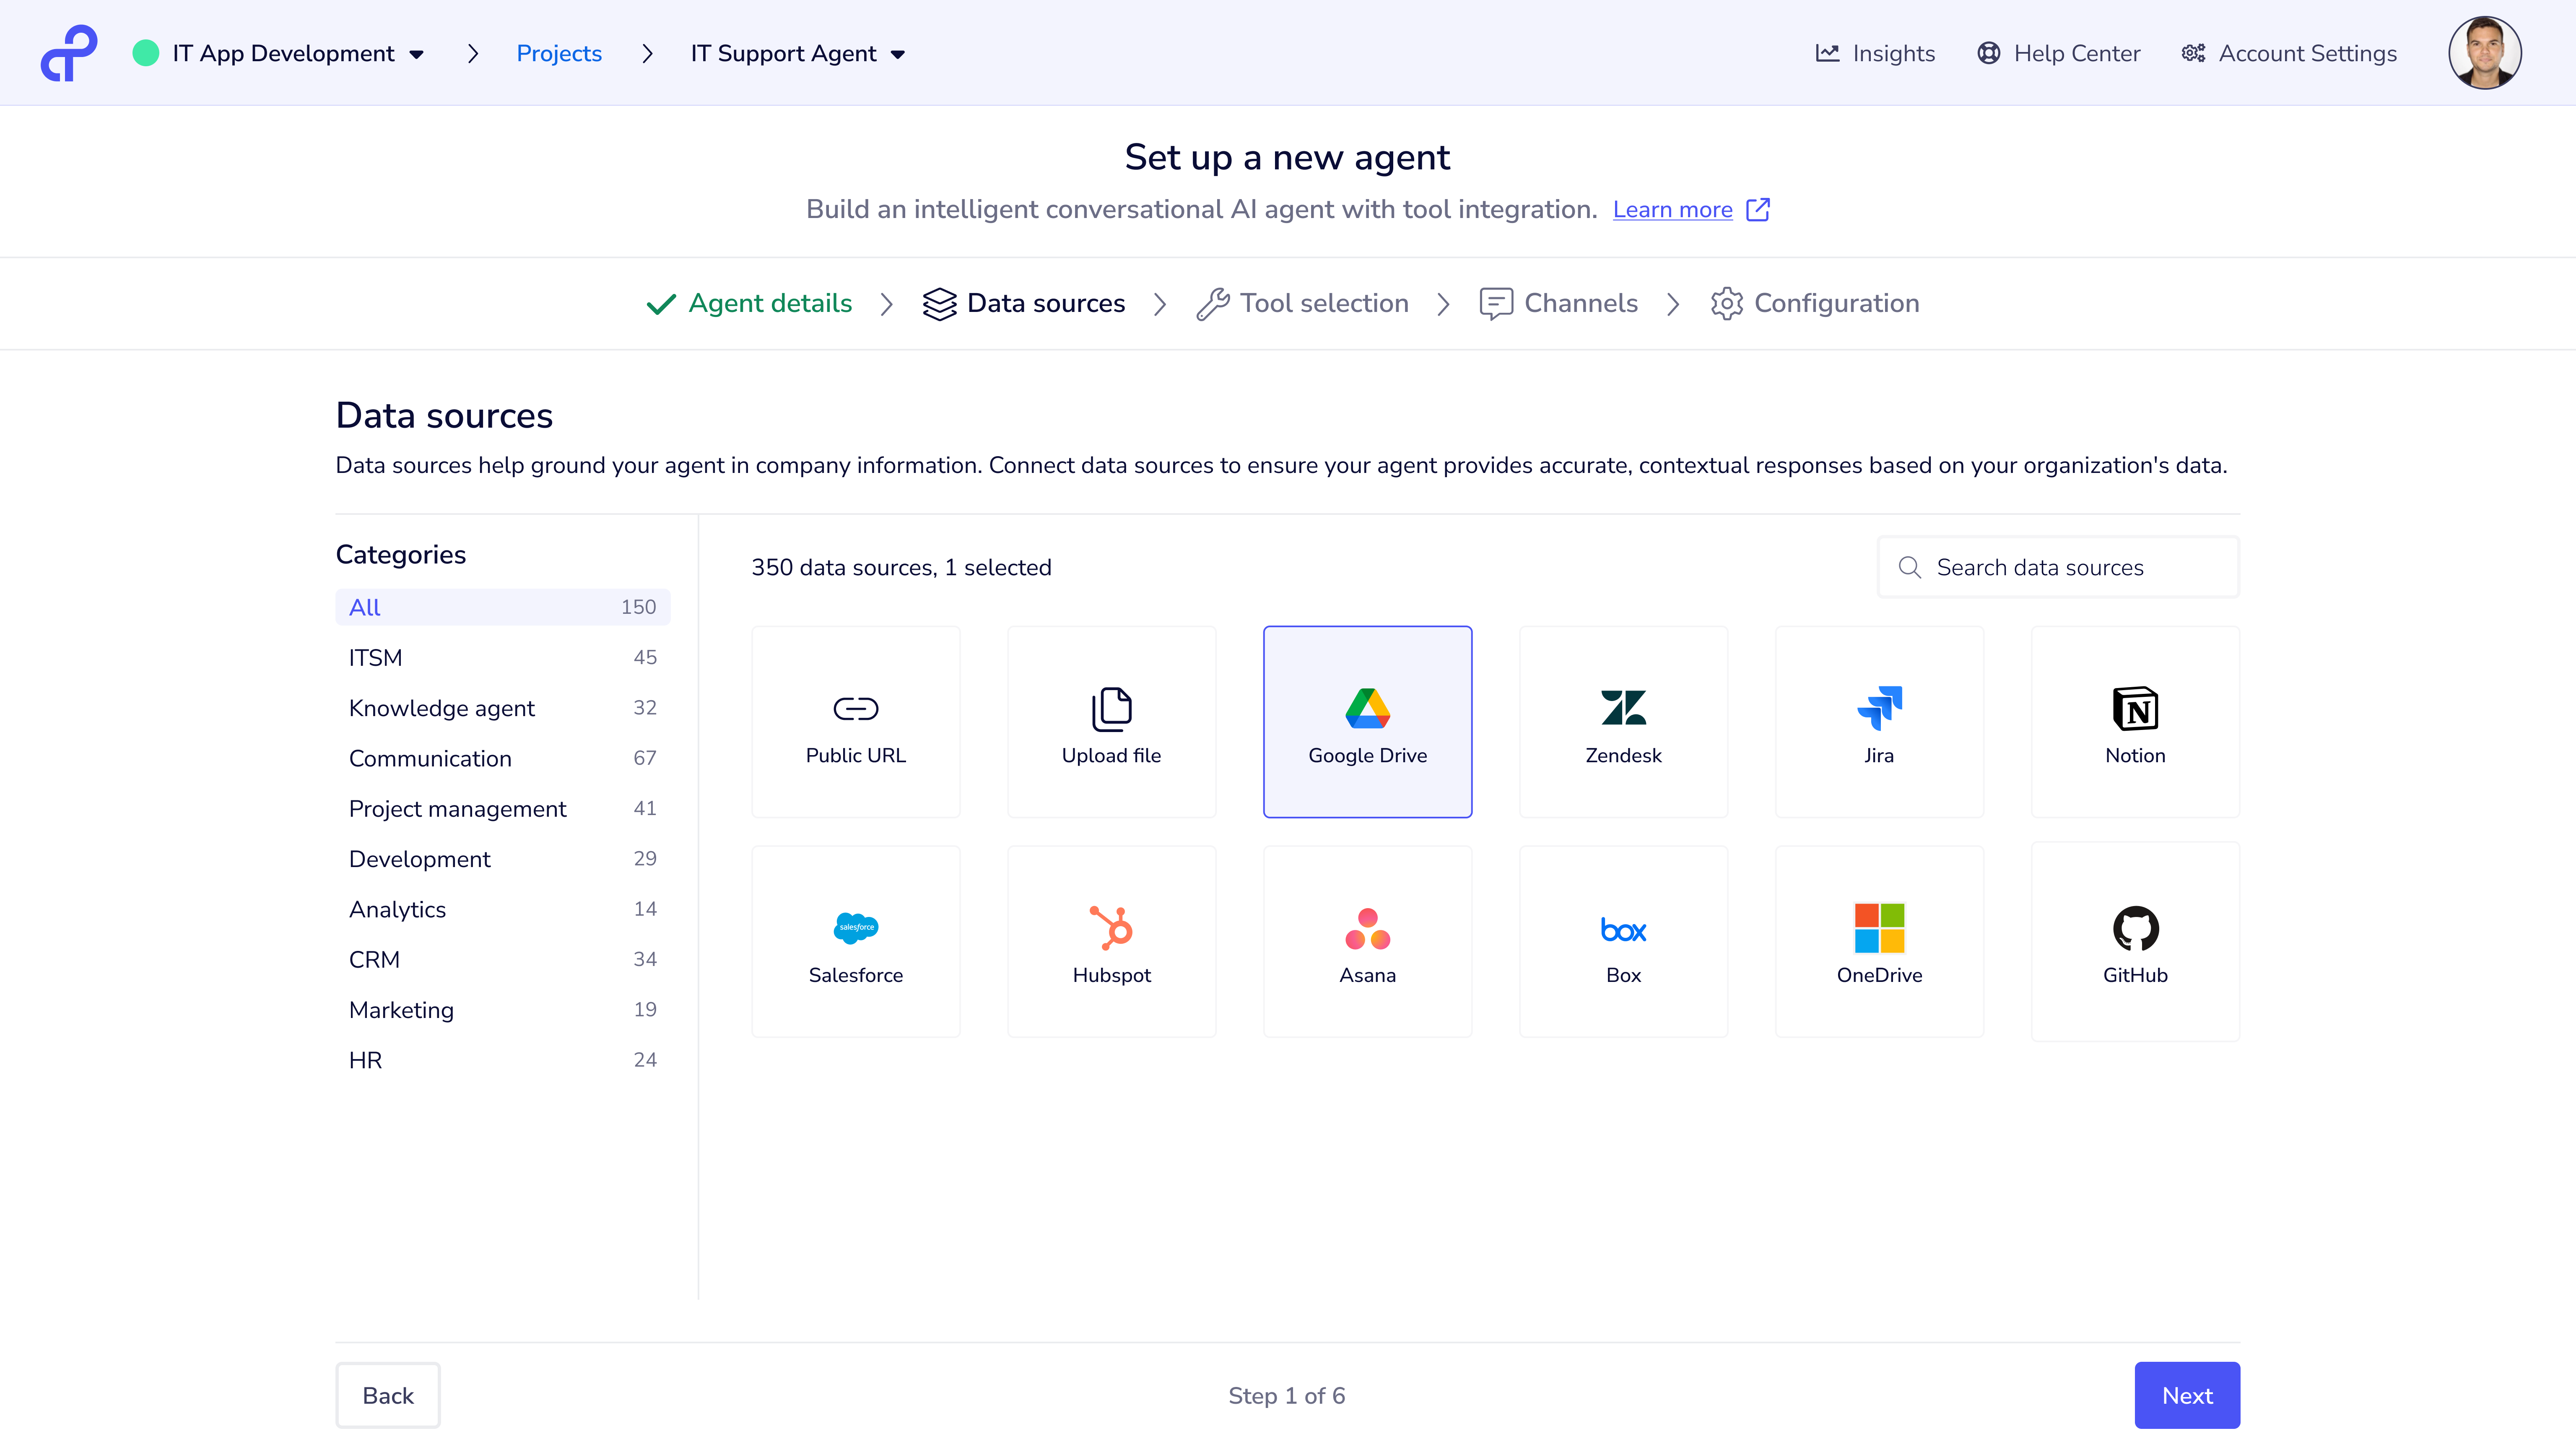Select the GitHub octocat icon
The width and height of the screenshot is (2576, 1449).
coord(2135,928)
